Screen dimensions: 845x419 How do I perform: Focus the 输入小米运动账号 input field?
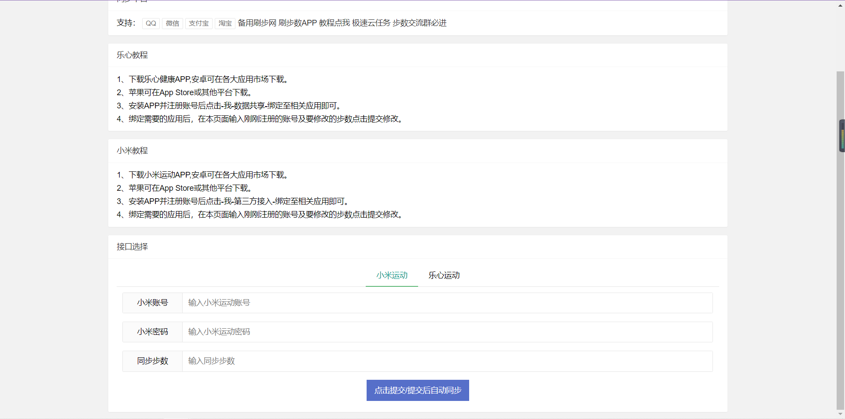(x=447, y=303)
